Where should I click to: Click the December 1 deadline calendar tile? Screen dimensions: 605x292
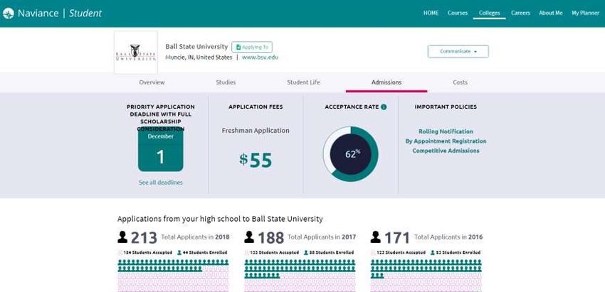tap(161, 150)
